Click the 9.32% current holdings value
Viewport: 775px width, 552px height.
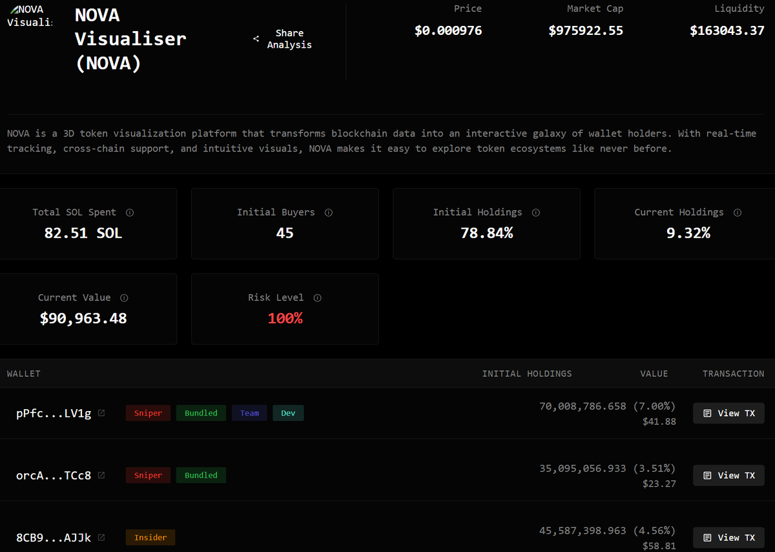(688, 233)
